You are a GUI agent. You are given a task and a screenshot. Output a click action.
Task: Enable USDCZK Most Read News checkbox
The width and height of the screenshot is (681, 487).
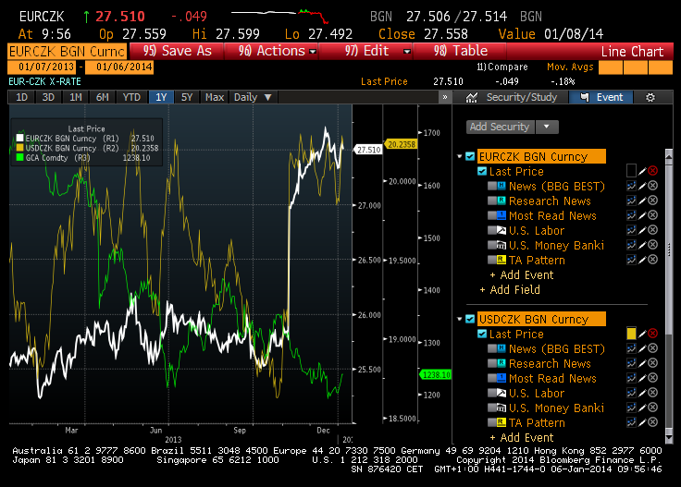tap(492, 378)
